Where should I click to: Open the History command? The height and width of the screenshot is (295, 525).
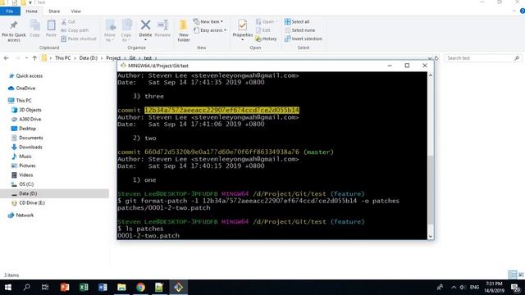pos(266,39)
